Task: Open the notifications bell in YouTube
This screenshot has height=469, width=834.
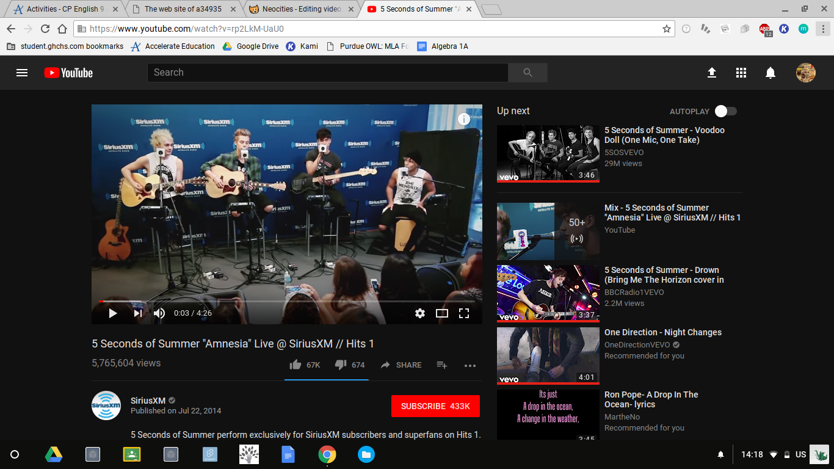Action: coord(771,73)
